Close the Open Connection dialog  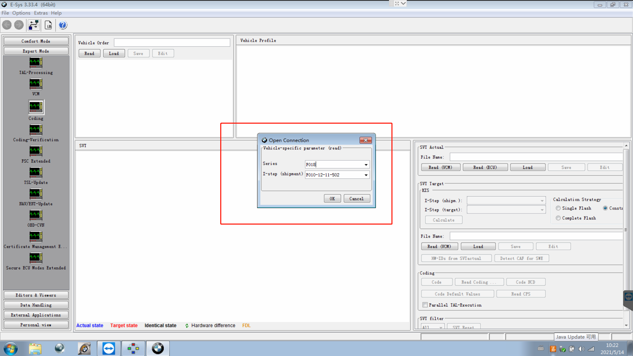tap(366, 140)
